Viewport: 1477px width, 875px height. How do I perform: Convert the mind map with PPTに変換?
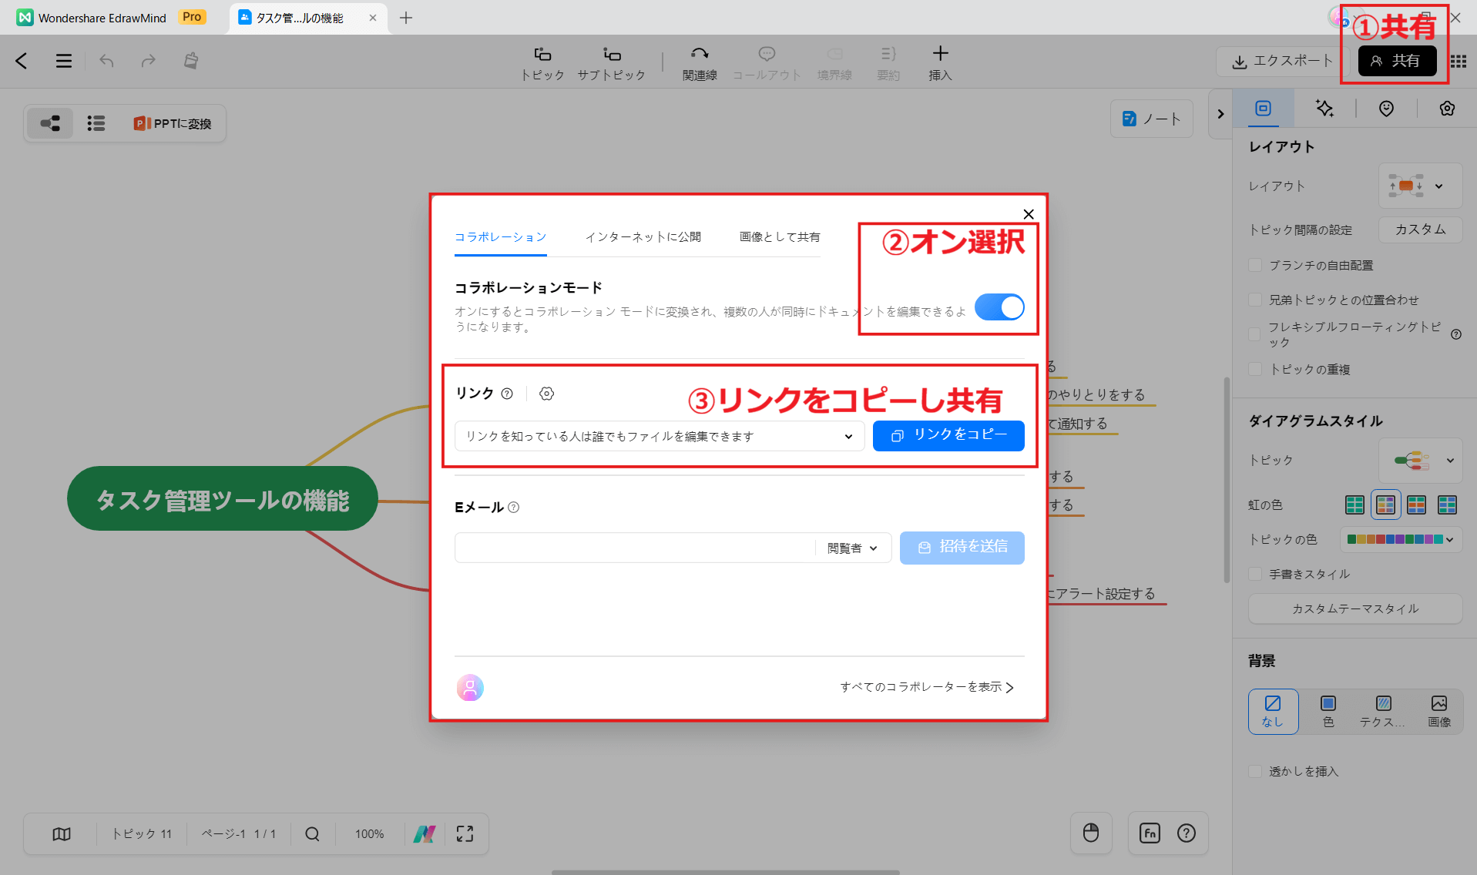tap(173, 122)
